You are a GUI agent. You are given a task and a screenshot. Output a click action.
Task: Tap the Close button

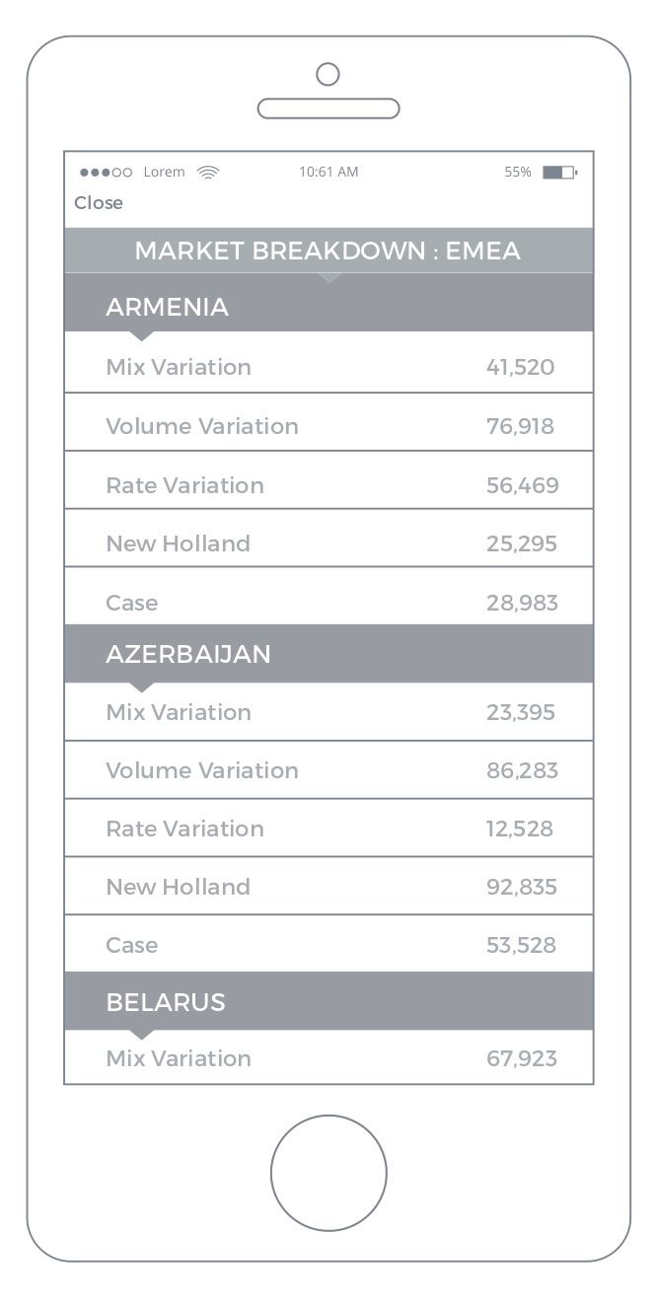[99, 203]
